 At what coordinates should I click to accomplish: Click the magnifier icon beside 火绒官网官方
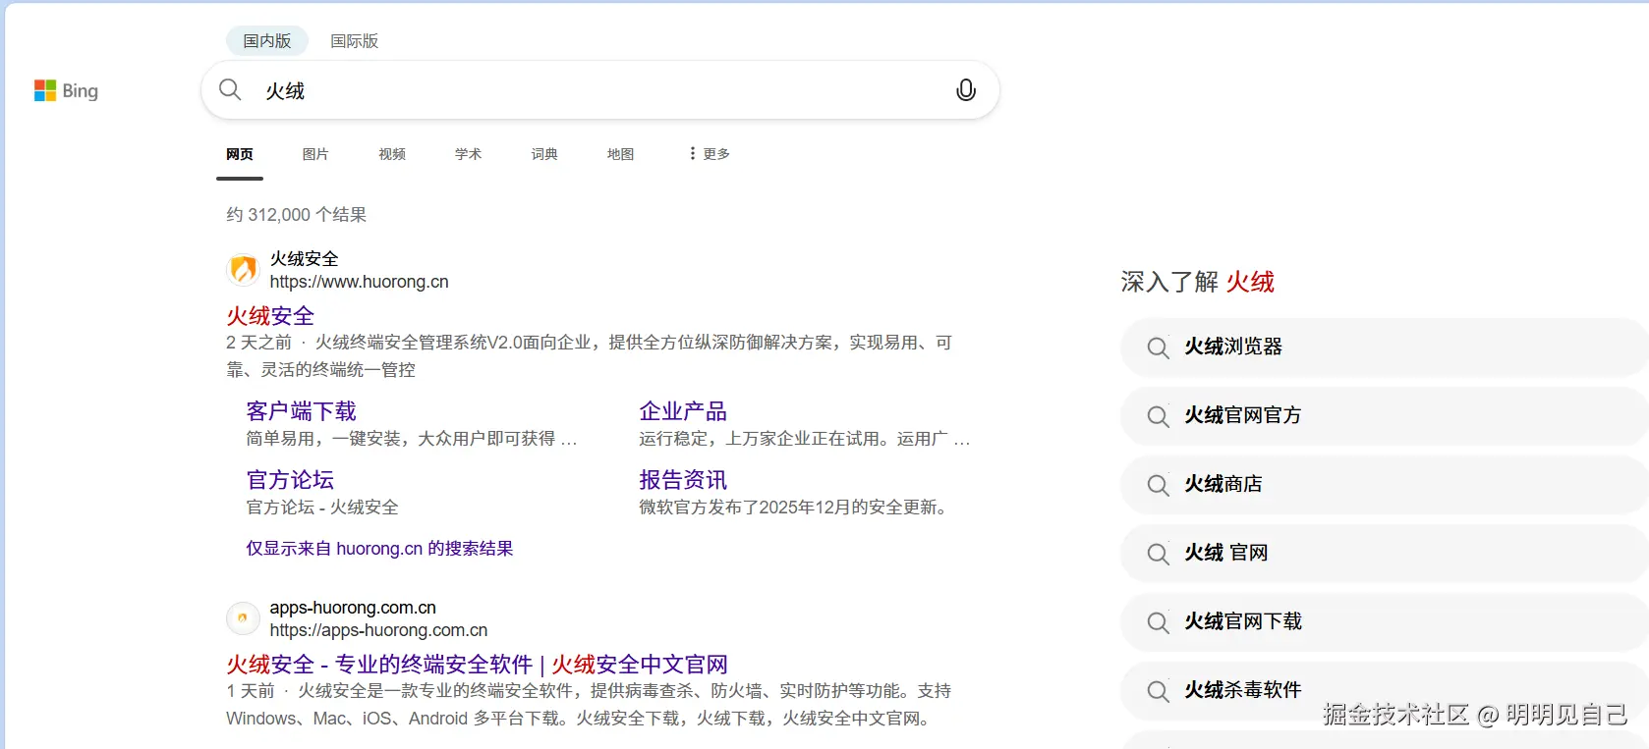coord(1159,416)
